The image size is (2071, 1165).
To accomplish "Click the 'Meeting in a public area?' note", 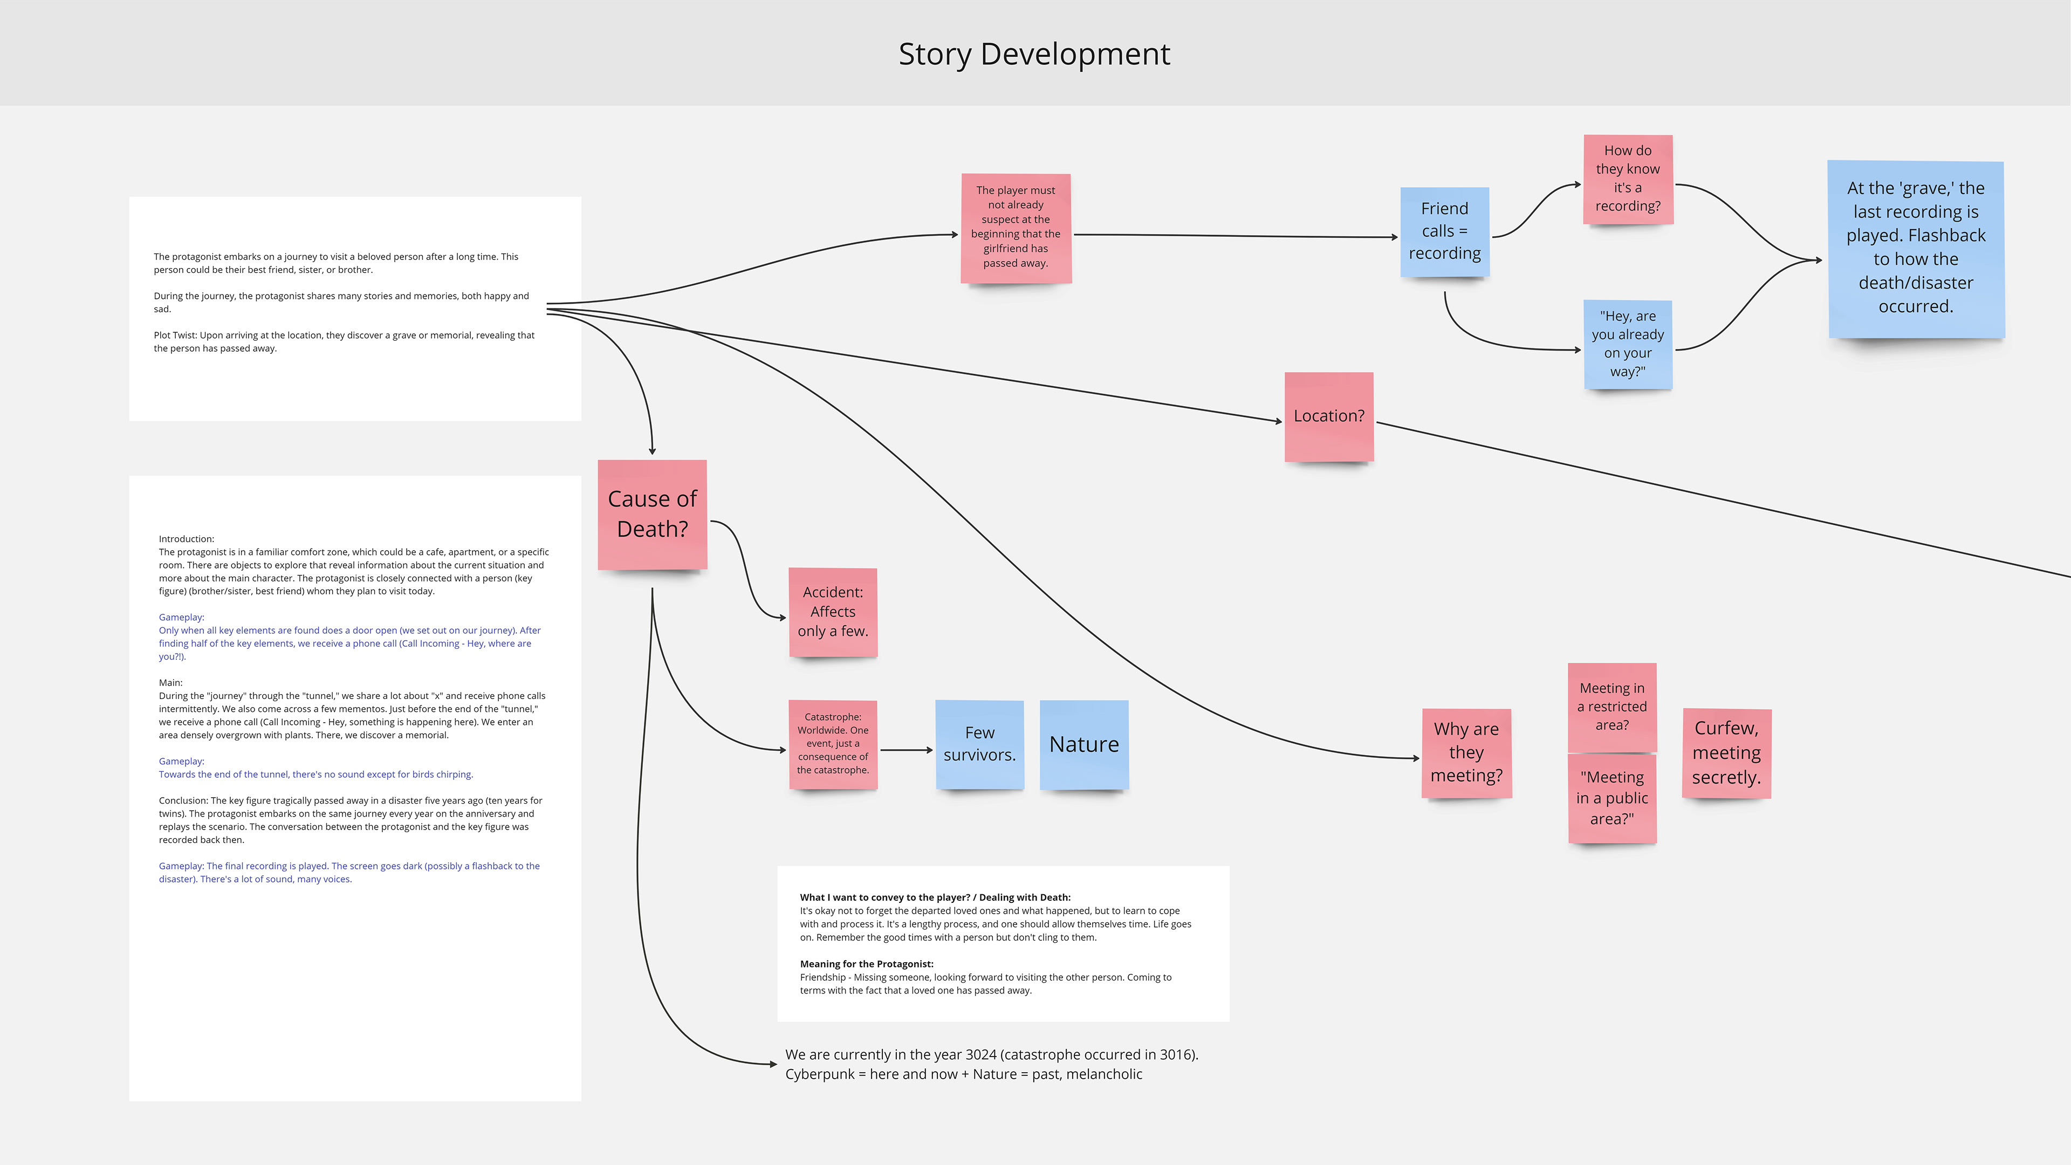I will 1611,798.
